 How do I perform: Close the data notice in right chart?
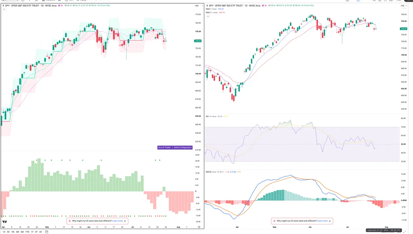tap(330, 221)
